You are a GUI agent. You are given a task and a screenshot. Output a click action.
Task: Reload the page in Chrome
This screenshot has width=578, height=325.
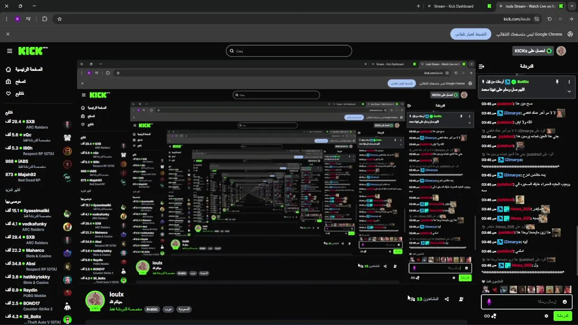[550, 19]
